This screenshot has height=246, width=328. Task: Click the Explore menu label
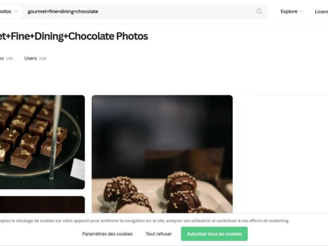[289, 11]
